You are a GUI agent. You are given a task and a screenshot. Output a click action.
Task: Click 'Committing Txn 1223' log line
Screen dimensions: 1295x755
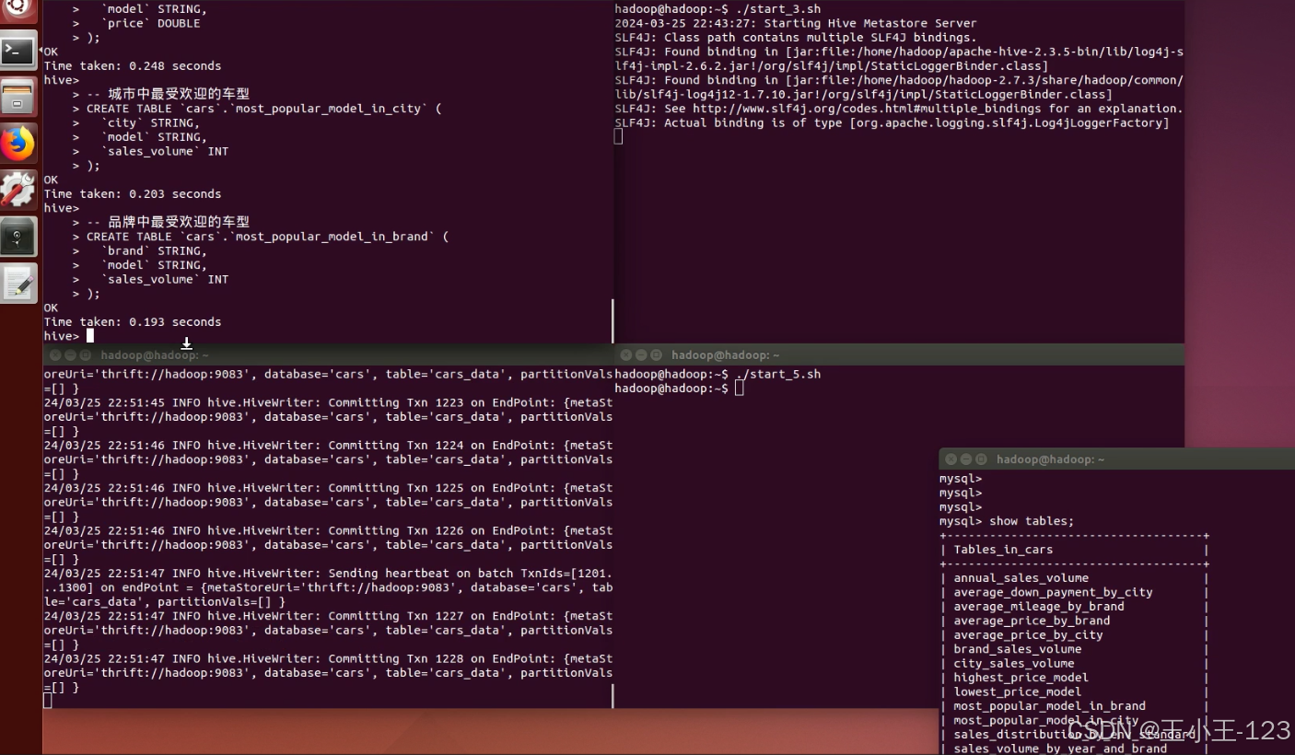click(328, 402)
